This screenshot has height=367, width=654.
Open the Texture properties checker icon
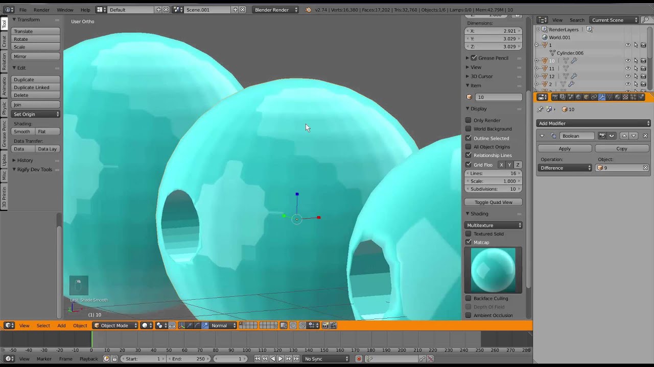625,97
